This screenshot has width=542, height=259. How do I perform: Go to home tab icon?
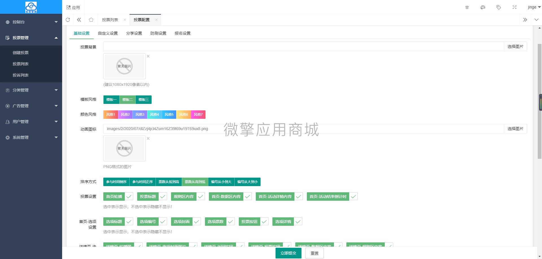coord(91,20)
